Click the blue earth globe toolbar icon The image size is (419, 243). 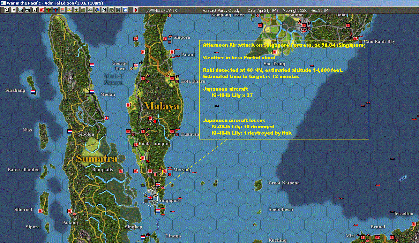(97, 10)
